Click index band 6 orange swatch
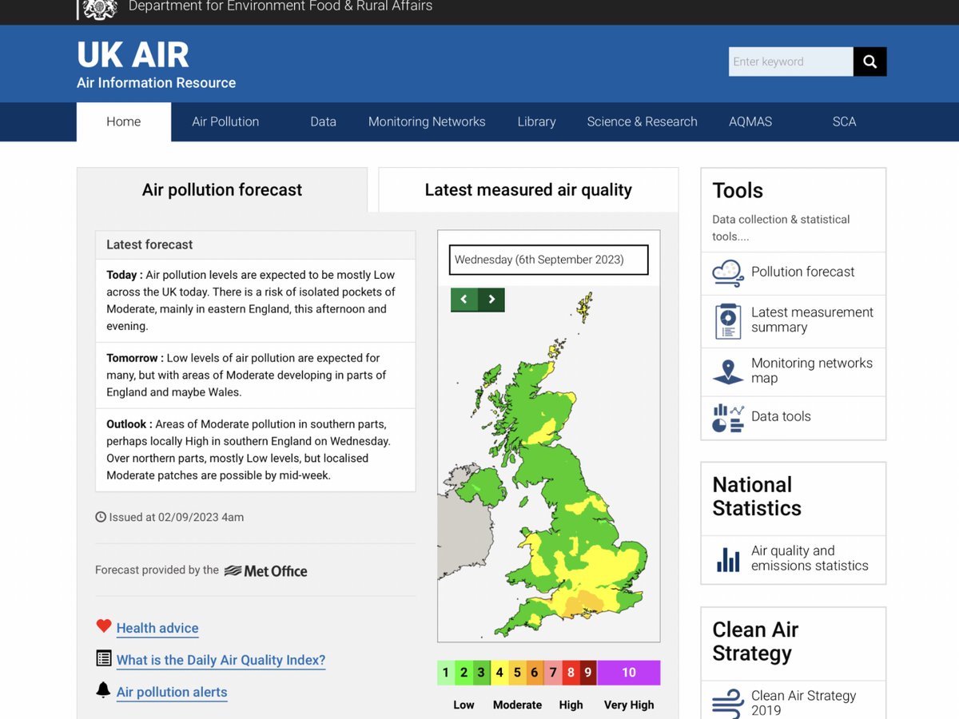The width and height of the screenshot is (959, 719). click(x=535, y=673)
